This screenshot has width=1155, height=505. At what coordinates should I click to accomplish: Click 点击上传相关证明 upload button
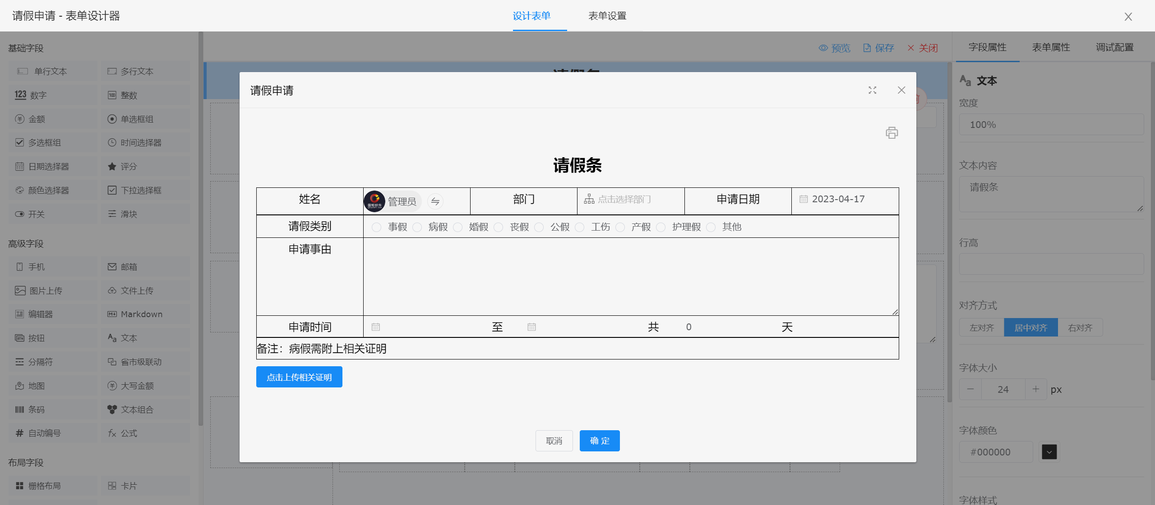pyautogui.click(x=299, y=377)
